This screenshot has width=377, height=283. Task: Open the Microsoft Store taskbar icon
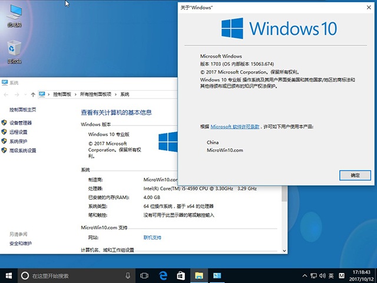coord(181,276)
